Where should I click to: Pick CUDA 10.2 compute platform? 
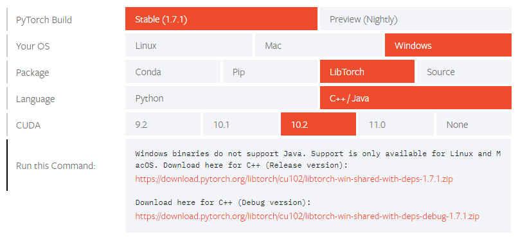[x=318, y=125]
